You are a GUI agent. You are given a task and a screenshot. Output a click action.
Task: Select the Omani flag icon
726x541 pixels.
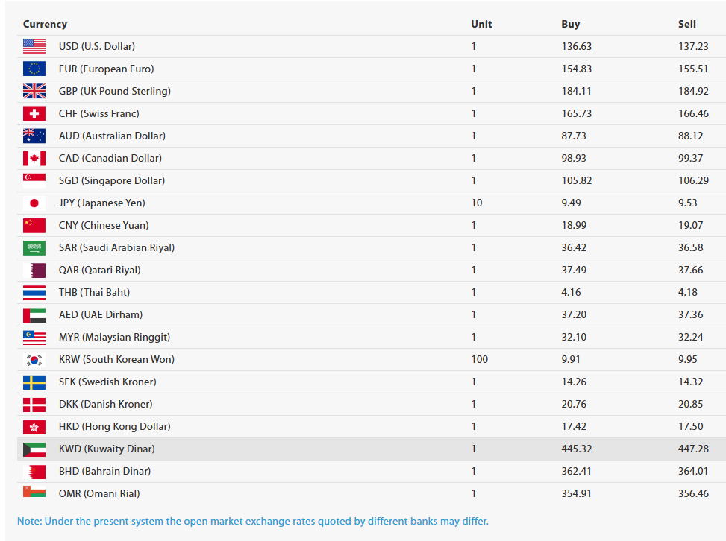click(34, 491)
